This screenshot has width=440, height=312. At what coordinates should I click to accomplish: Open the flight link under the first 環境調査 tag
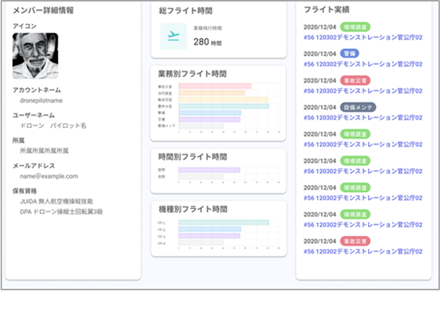pyautogui.click(x=363, y=38)
